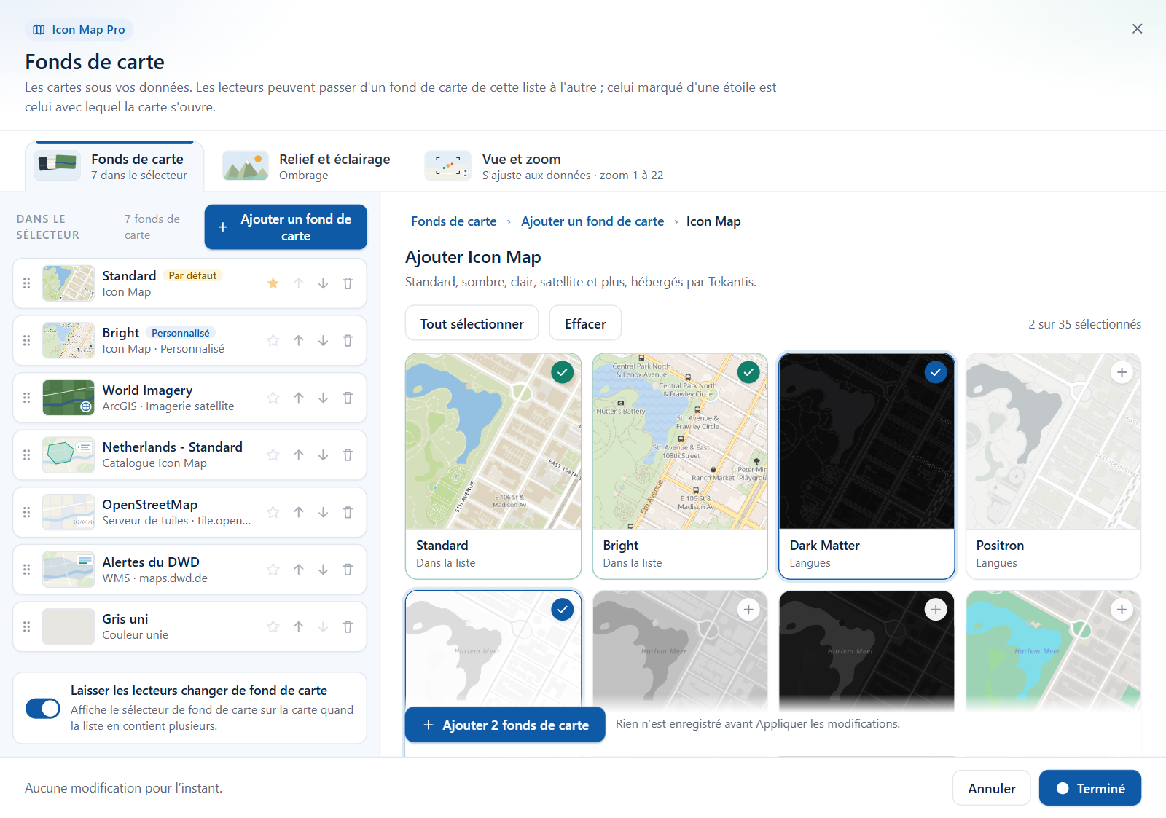Click Ajouter 2 fonds de carte
Screen dimensions: 1166x818
pos(505,725)
